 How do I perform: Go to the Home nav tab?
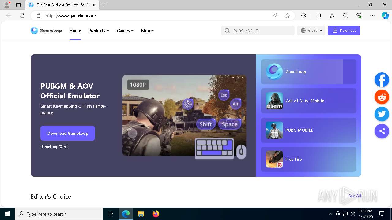(x=75, y=31)
